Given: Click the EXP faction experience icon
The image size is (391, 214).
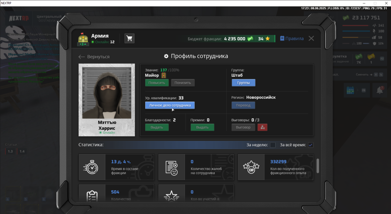Looking at the screenshot, I should (x=251, y=167).
